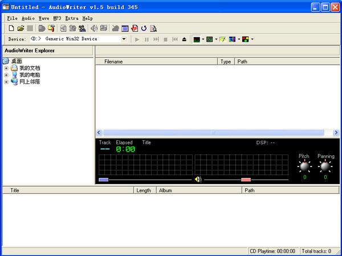
Task: Open a project with the folder icon
Action: (x=21, y=28)
